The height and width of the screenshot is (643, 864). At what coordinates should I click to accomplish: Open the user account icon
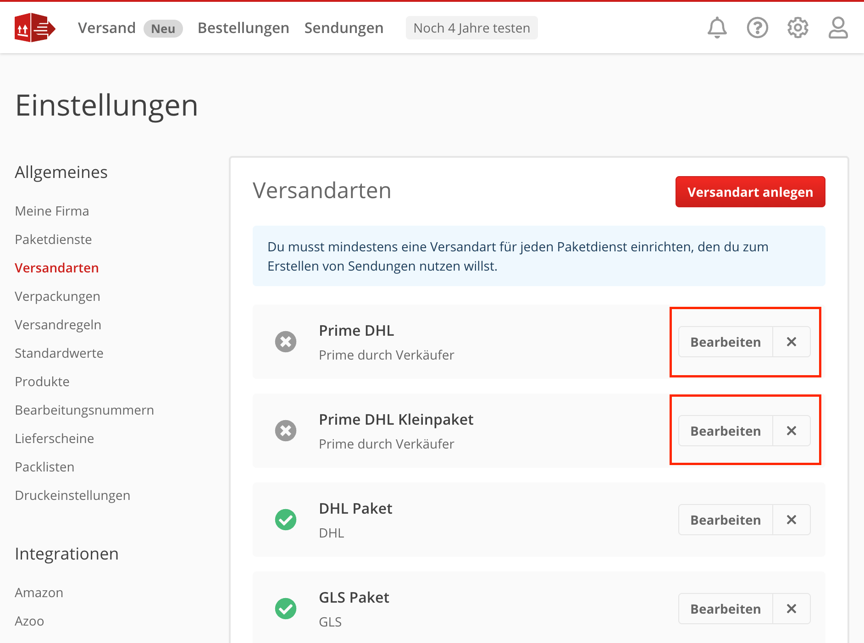[x=838, y=28]
